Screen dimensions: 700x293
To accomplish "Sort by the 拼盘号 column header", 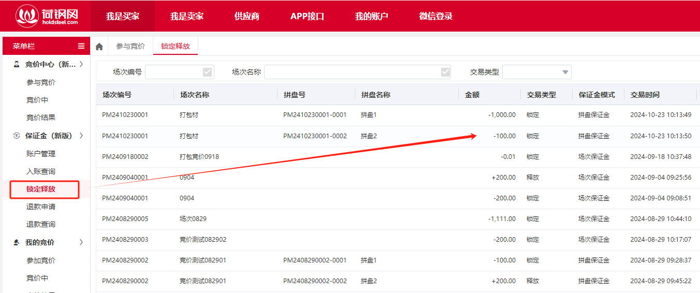I will (x=295, y=95).
